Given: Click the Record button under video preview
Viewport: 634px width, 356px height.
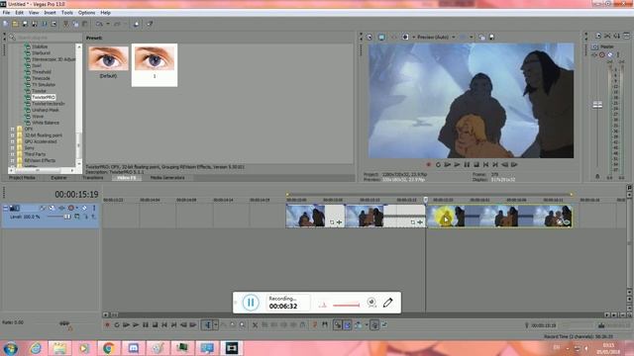Looking at the screenshot, I should pyautogui.click(x=429, y=165).
